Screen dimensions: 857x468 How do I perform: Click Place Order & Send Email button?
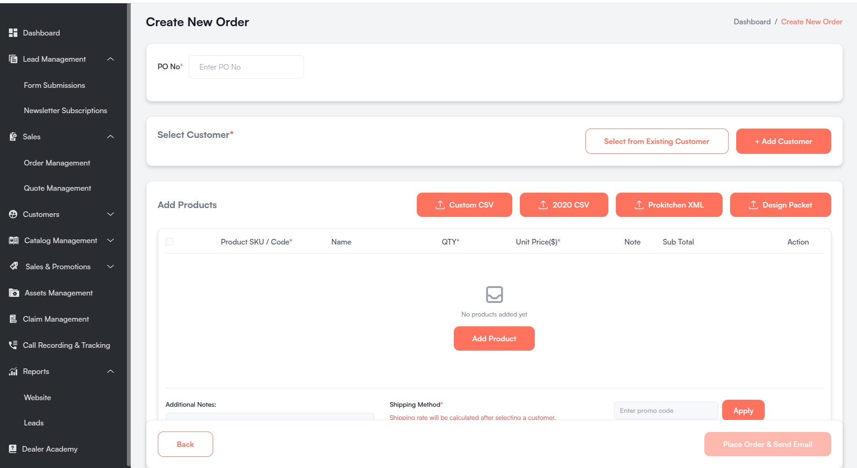[768, 444]
